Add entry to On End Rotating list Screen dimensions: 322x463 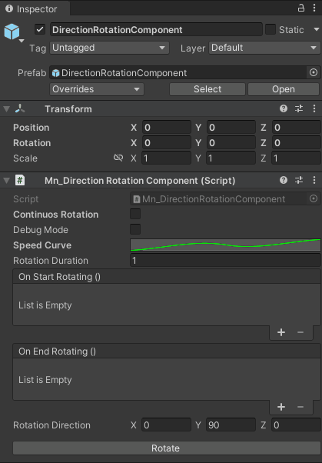click(x=281, y=407)
